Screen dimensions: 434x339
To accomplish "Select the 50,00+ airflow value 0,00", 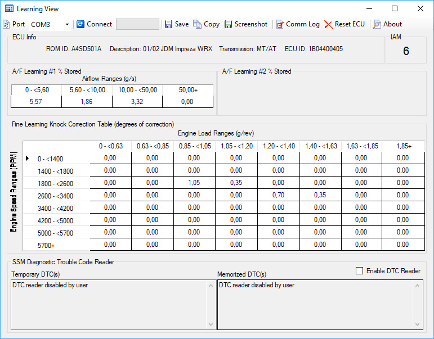I will (x=187, y=102).
